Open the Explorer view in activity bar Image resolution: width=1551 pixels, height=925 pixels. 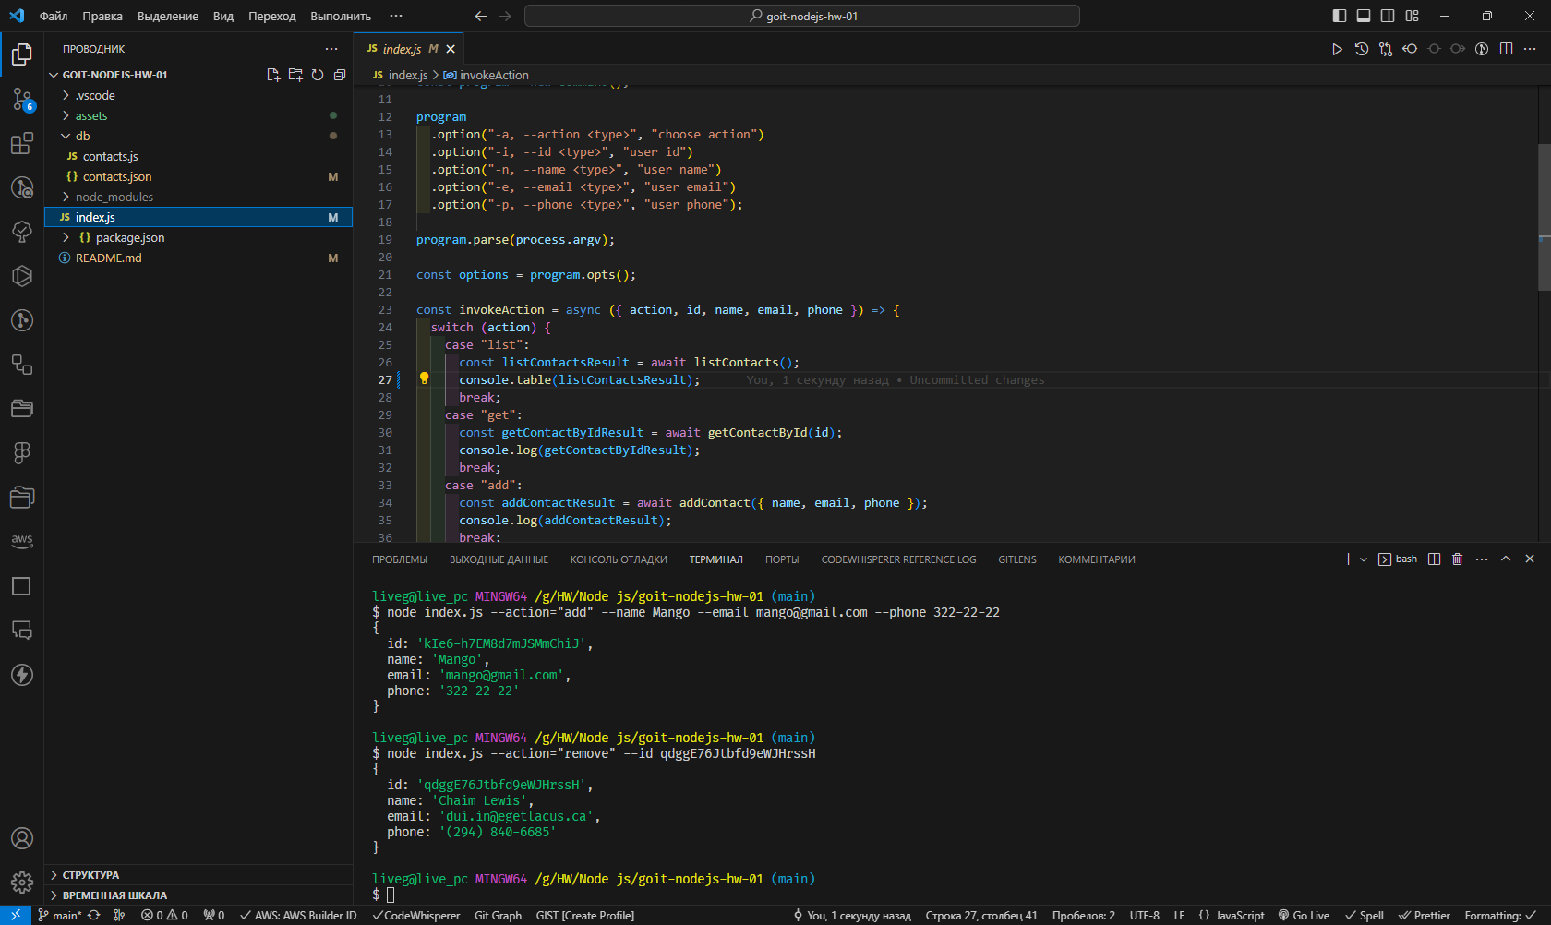[x=22, y=54]
